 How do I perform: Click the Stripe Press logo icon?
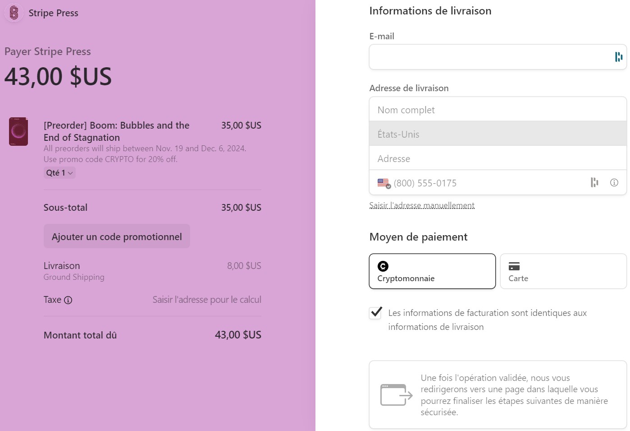tap(14, 13)
